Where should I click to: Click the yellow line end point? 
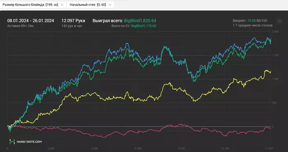coord(271,71)
